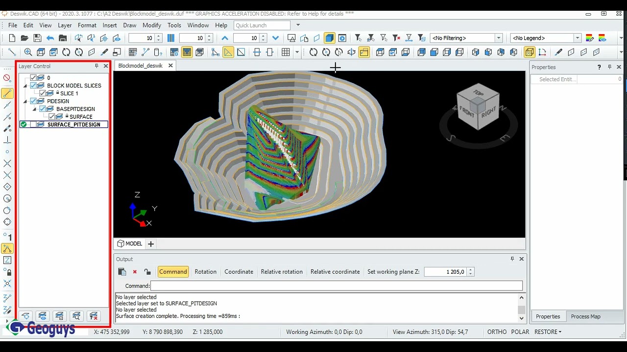Toggle SURFACE_PITDESIGN layer checkbox

click(x=33, y=125)
